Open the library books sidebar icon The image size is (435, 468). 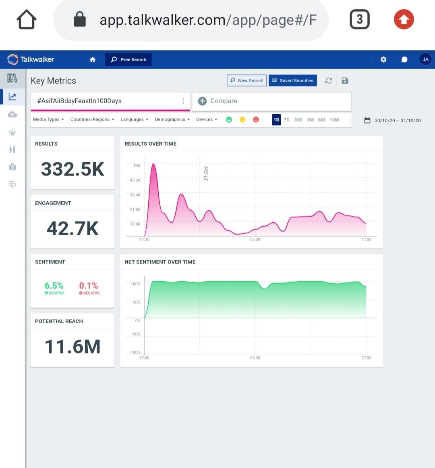12,79
